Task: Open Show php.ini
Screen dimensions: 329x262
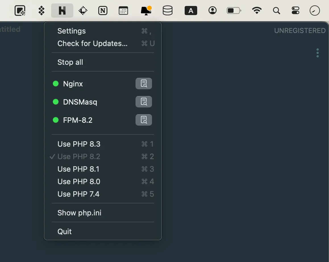Action: [x=79, y=213]
